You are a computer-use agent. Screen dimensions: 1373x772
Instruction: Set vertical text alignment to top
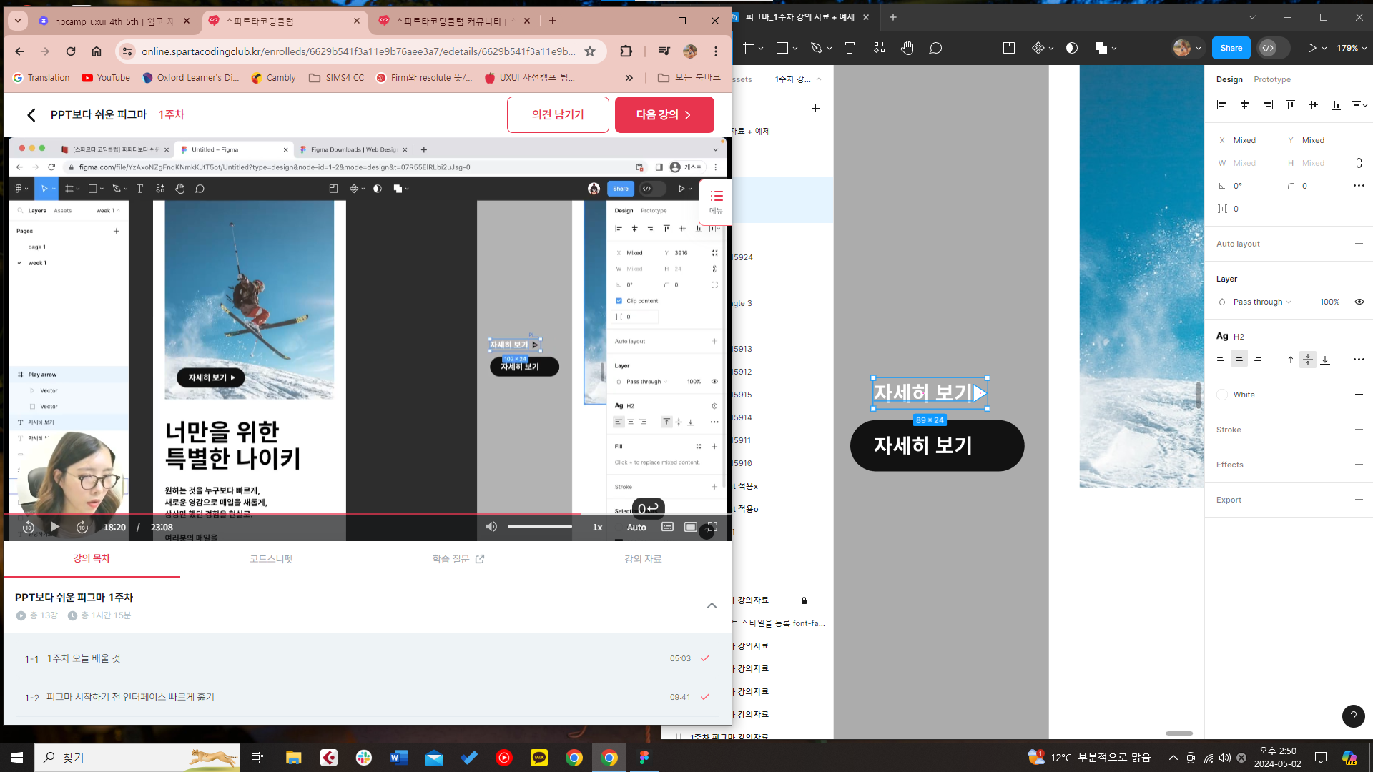[1291, 359]
